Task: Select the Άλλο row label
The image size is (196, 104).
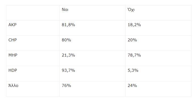Action: click(13, 86)
